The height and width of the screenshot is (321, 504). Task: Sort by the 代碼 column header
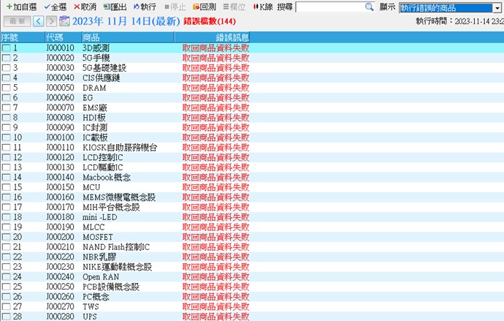[x=55, y=37]
